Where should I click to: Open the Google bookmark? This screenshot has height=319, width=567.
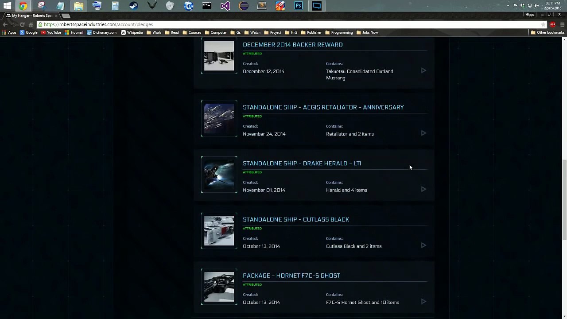(28, 32)
